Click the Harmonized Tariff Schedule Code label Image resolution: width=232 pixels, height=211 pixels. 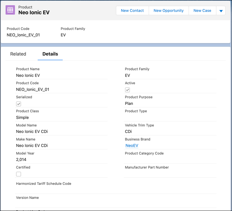[44, 184]
